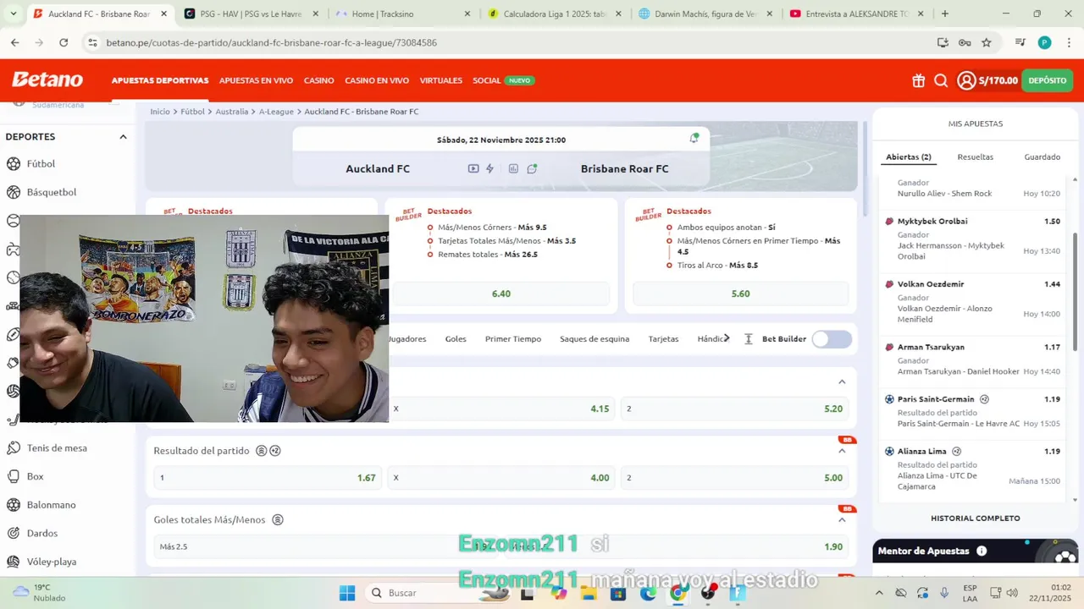Click the 5.60 Bet Builder odds button
The image size is (1084, 609).
pyautogui.click(x=740, y=294)
